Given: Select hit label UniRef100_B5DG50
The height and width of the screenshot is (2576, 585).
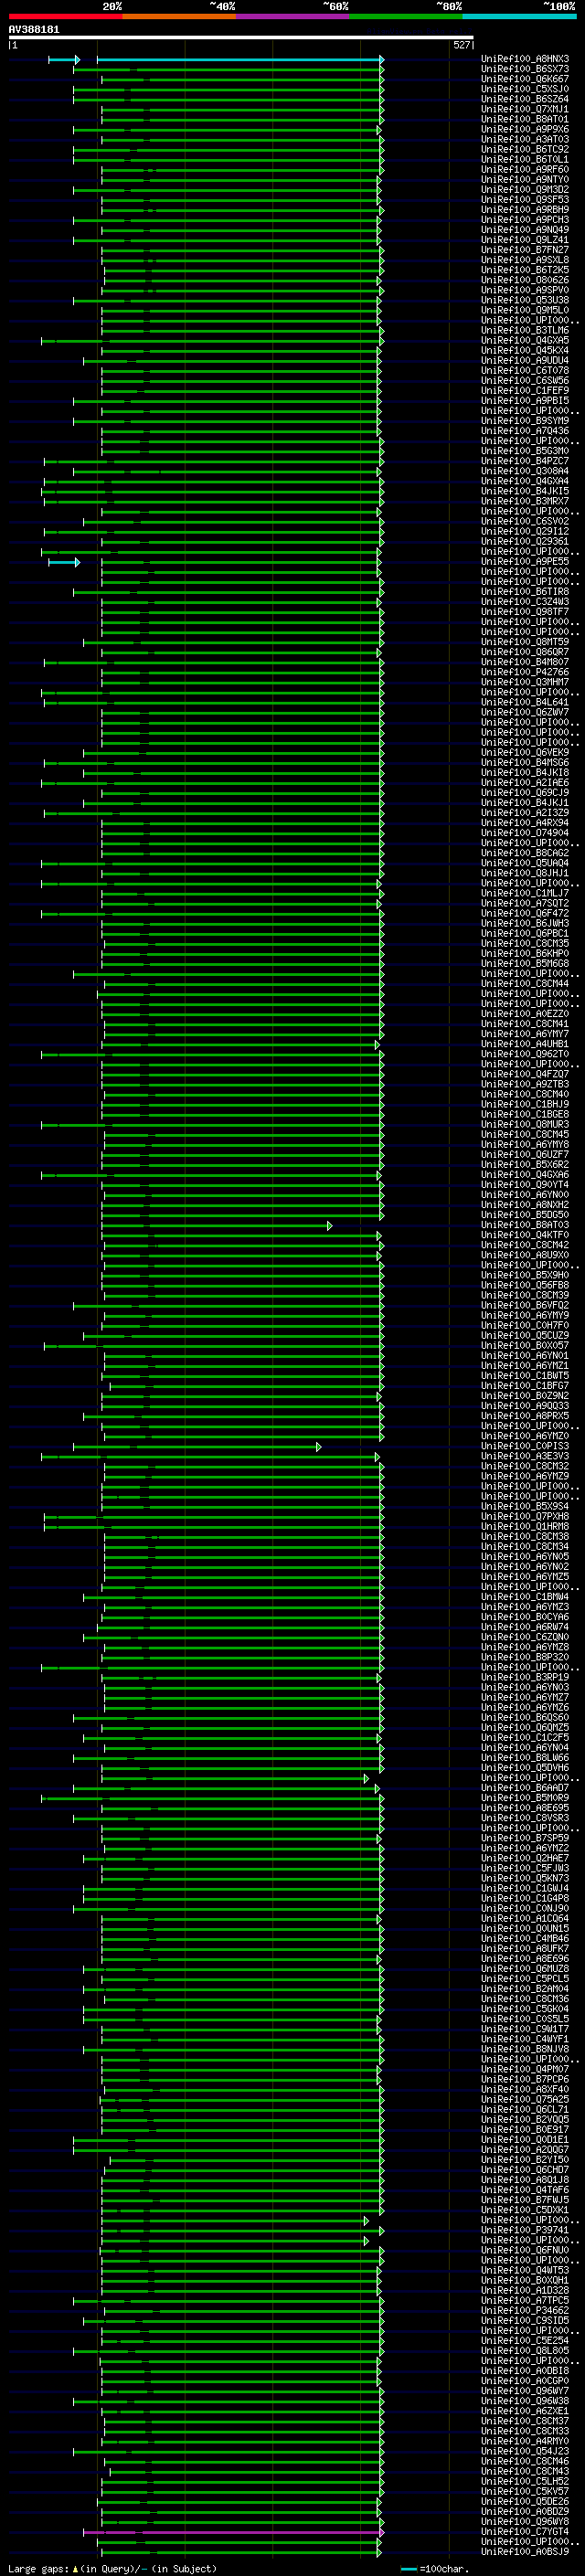Looking at the screenshot, I should tap(525, 1215).
